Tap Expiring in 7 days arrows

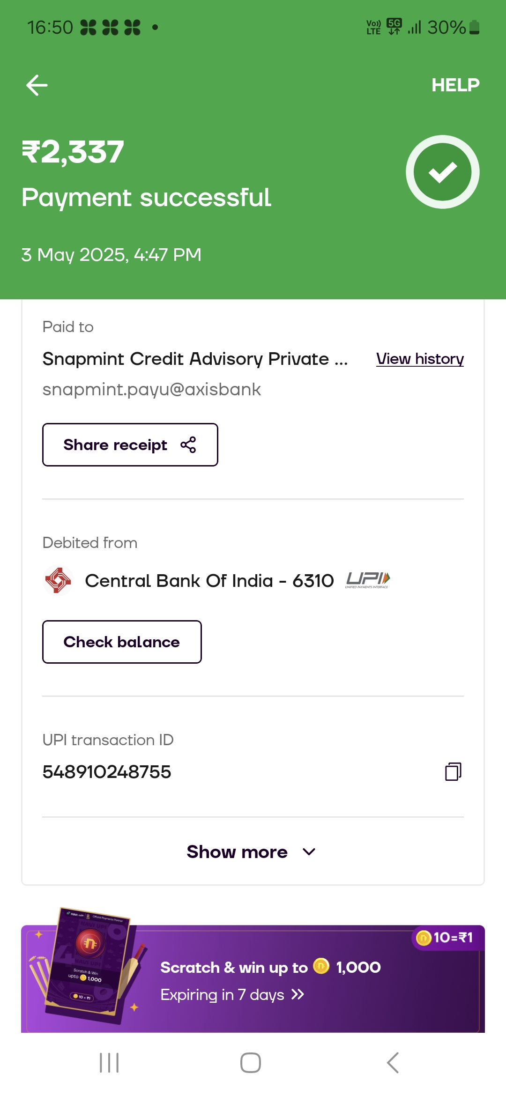tap(298, 994)
